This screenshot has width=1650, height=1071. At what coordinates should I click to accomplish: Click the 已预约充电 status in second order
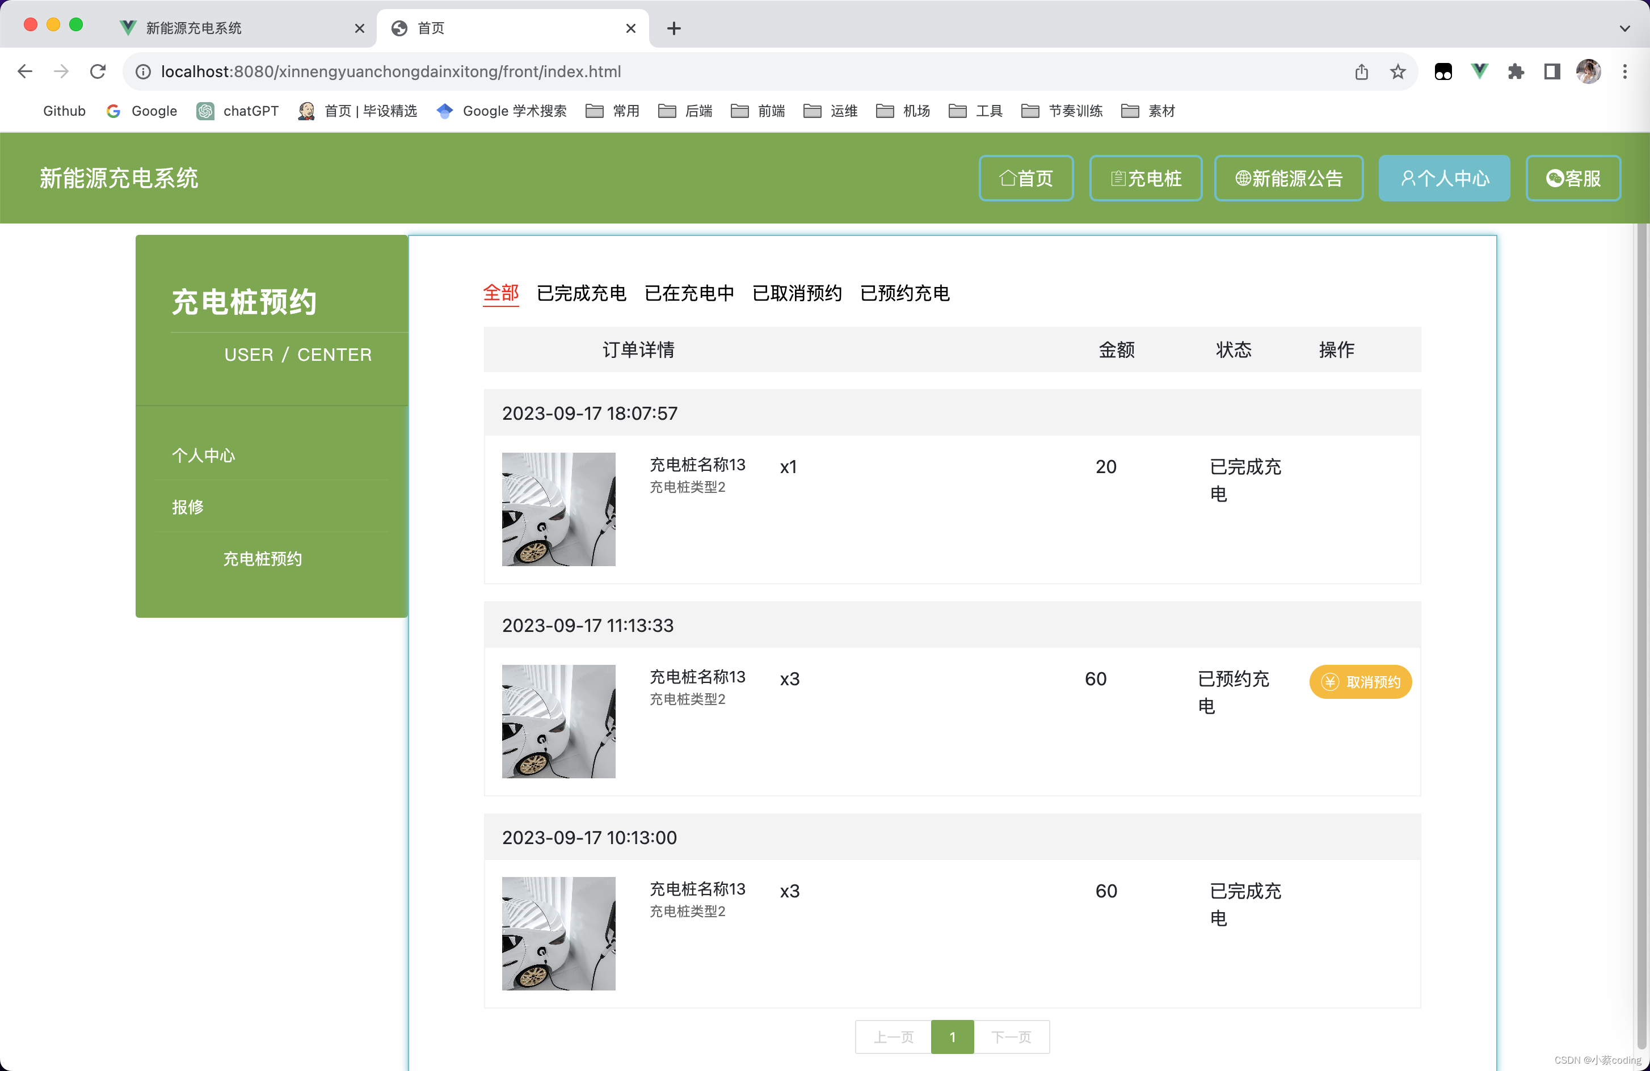pos(1234,692)
